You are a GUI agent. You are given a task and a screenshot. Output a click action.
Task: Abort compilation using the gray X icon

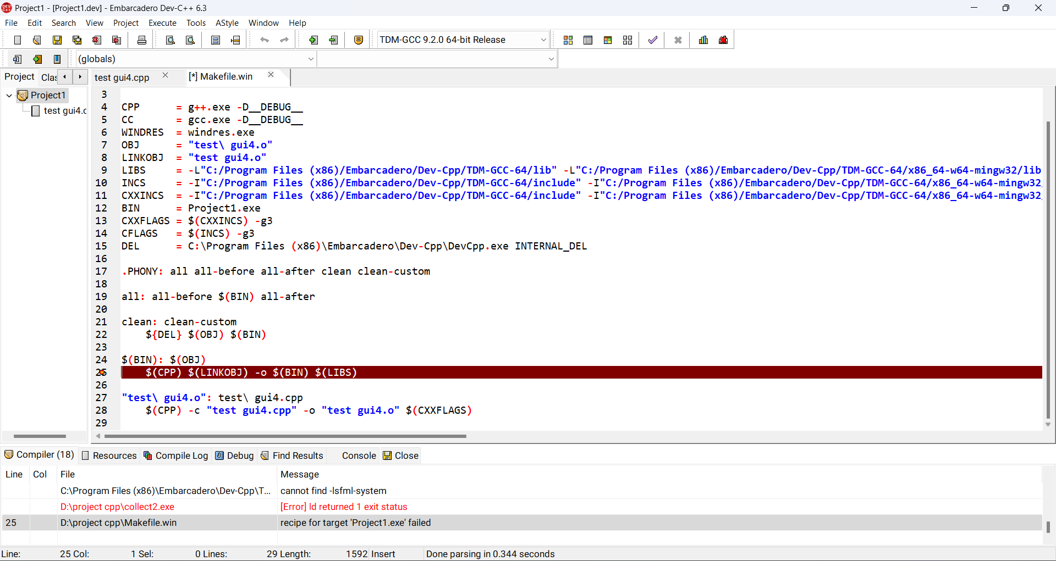pyautogui.click(x=678, y=40)
